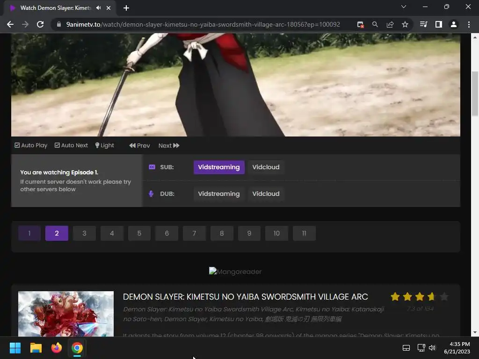Image resolution: width=479 pixels, height=359 pixels.
Task: Open episode 11
Action: coord(304,233)
